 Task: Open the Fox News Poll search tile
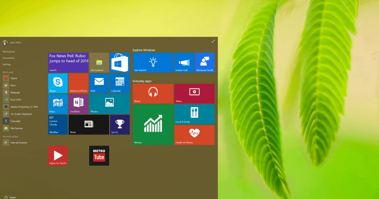[x=68, y=63]
